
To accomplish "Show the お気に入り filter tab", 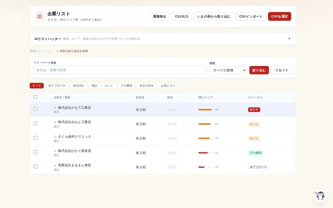I will click(x=168, y=86).
